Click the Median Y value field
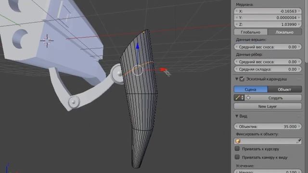Screen dimensions: 308x173 268,18
